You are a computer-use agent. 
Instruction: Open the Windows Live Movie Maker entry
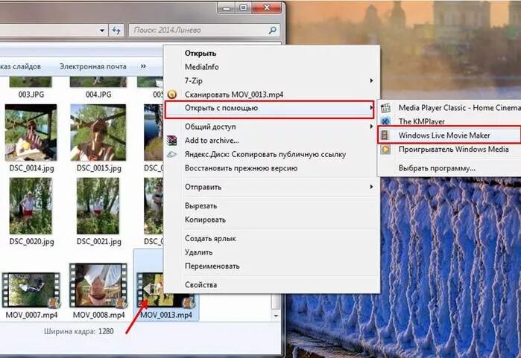tap(449, 135)
